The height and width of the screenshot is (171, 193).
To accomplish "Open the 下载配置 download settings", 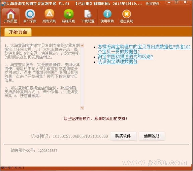I will (x=88, y=16).
